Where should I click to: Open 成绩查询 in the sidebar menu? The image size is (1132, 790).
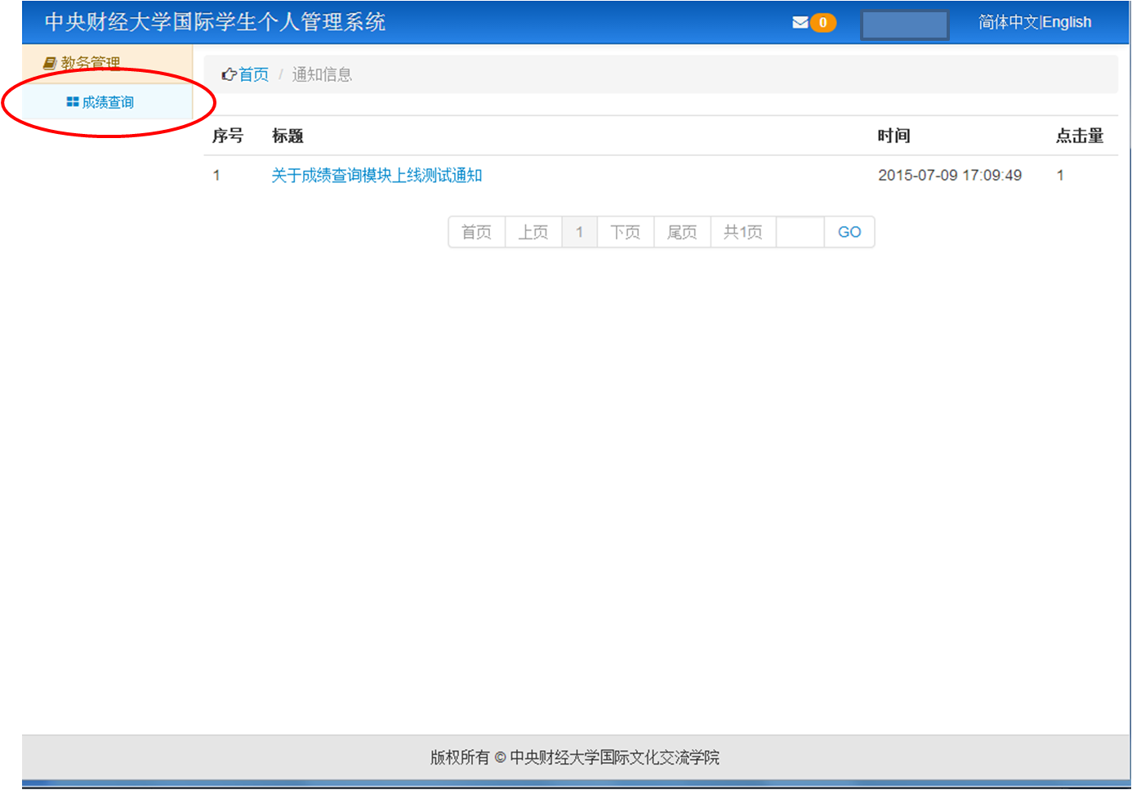[x=108, y=102]
